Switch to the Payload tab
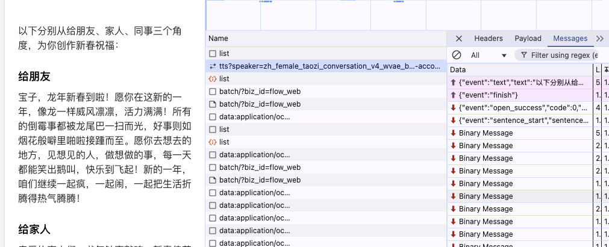Viewport: 609px width, 247px height. [528, 39]
